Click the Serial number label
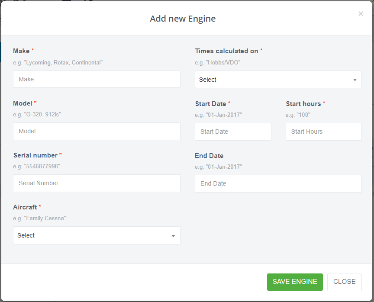Viewport: 374px width, 302px height. [x=35, y=155]
